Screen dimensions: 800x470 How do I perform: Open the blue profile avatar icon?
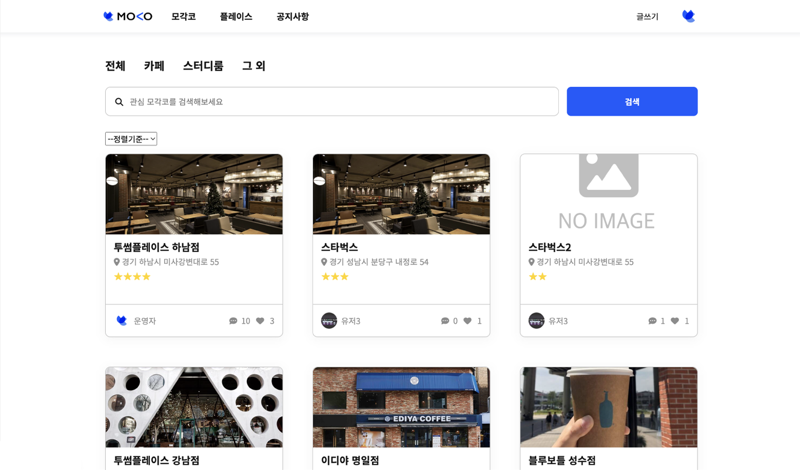tap(688, 16)
